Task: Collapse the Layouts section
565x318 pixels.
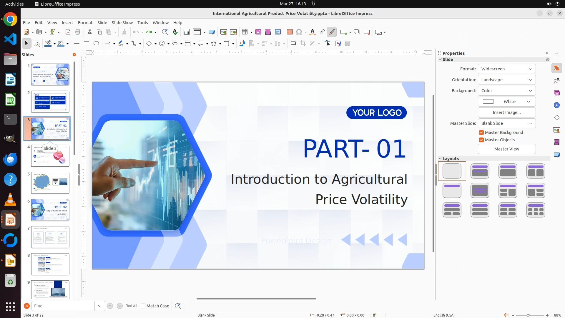Action: [441, 159]
